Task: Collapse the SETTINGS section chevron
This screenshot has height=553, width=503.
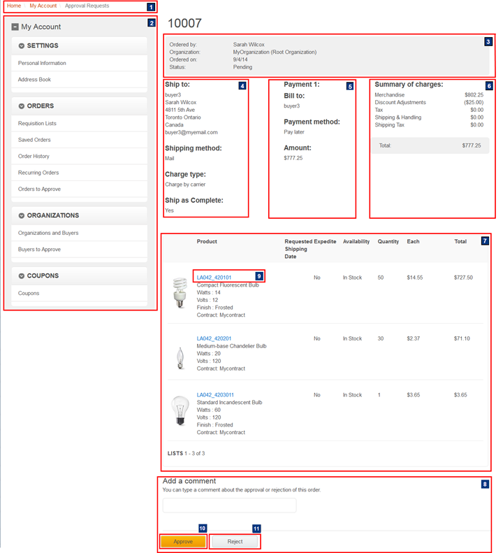Action: point(22,46)
